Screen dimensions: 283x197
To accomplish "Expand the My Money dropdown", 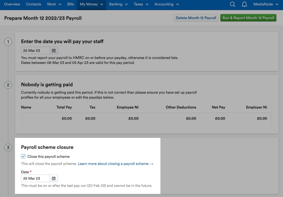I will tap(91, 4).
